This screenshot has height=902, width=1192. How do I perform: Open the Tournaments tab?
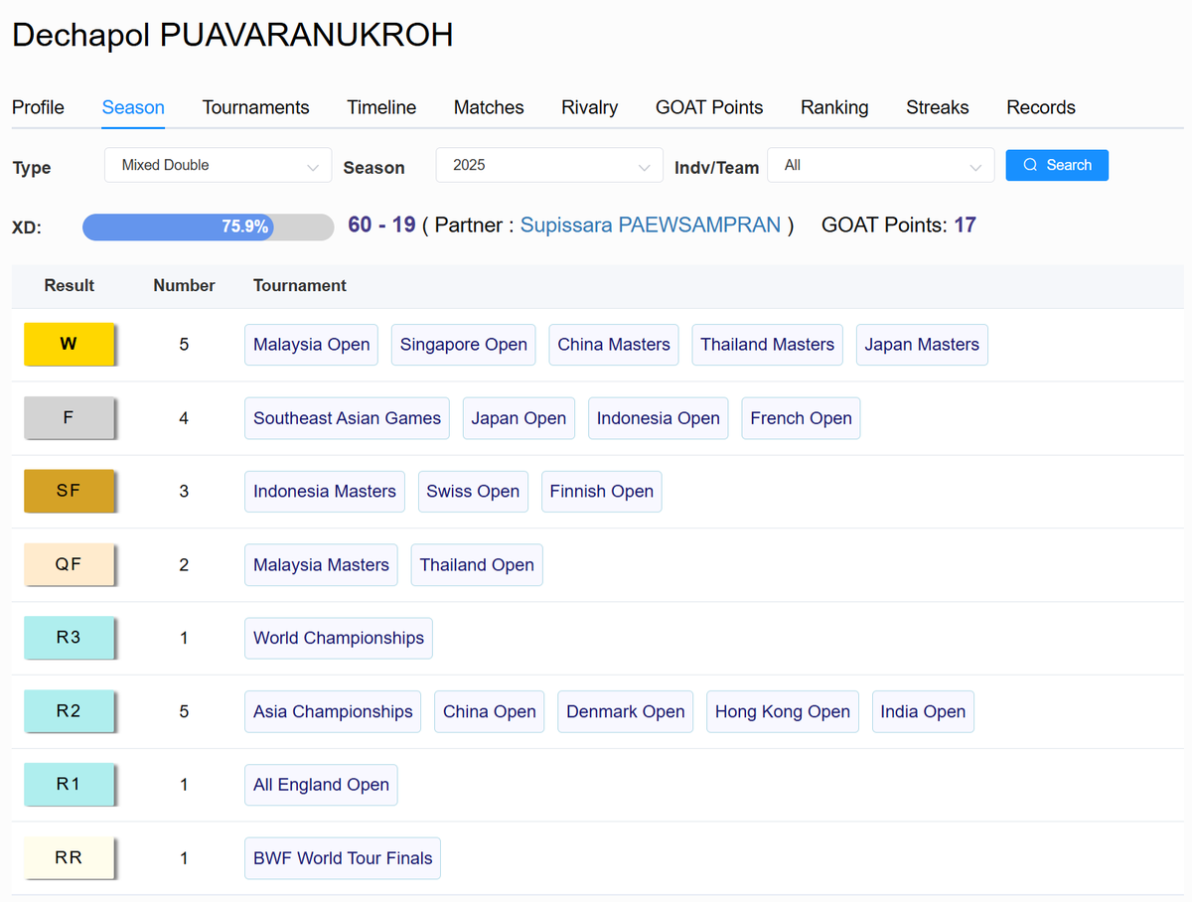[255, 107]
